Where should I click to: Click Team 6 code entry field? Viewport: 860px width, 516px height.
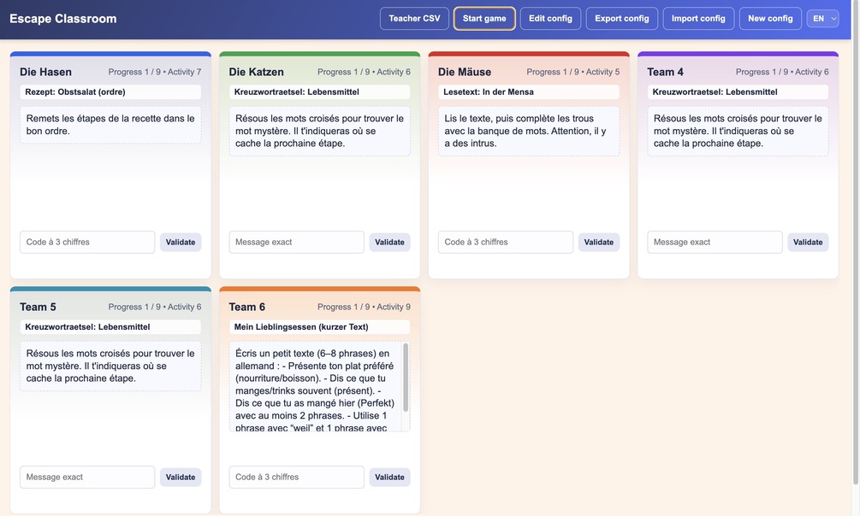point(296,478)
